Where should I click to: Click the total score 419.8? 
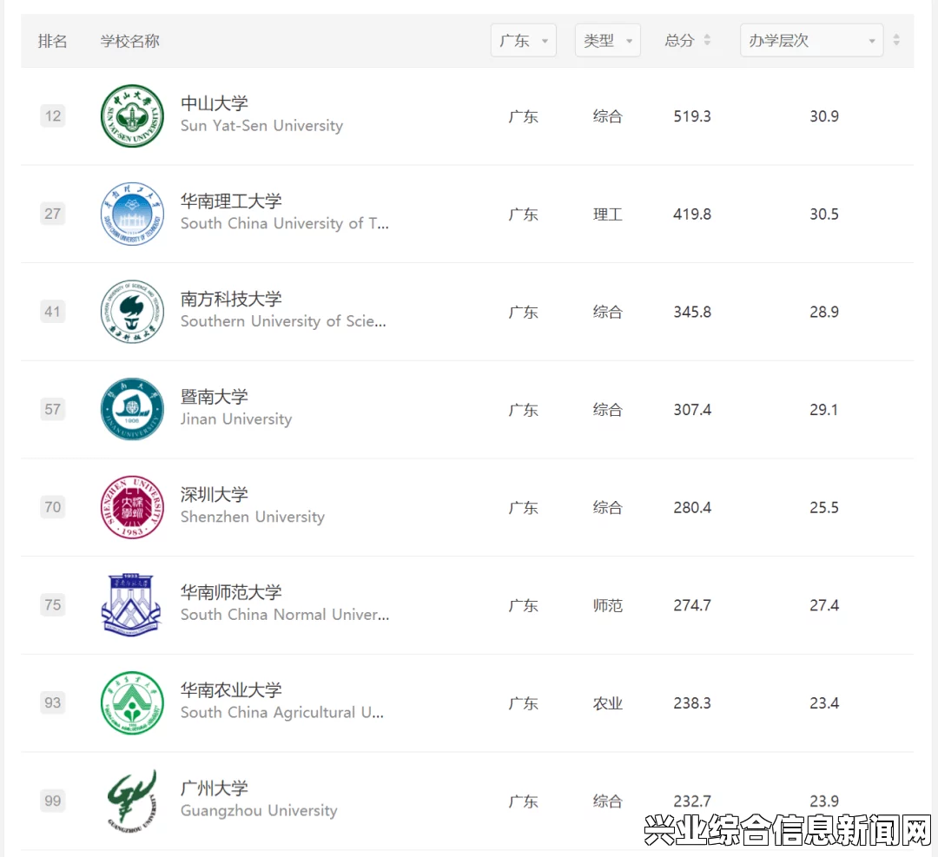pyautogui.click(x=692, y=214)
